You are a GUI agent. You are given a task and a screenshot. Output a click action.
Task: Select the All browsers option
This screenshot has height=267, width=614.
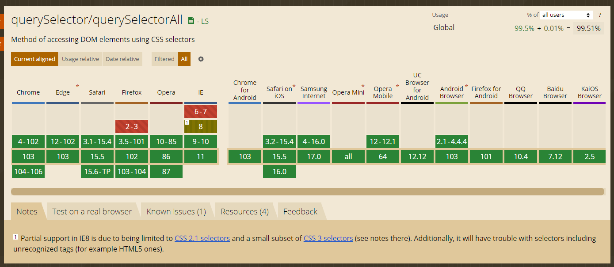[x=184, y=59]
